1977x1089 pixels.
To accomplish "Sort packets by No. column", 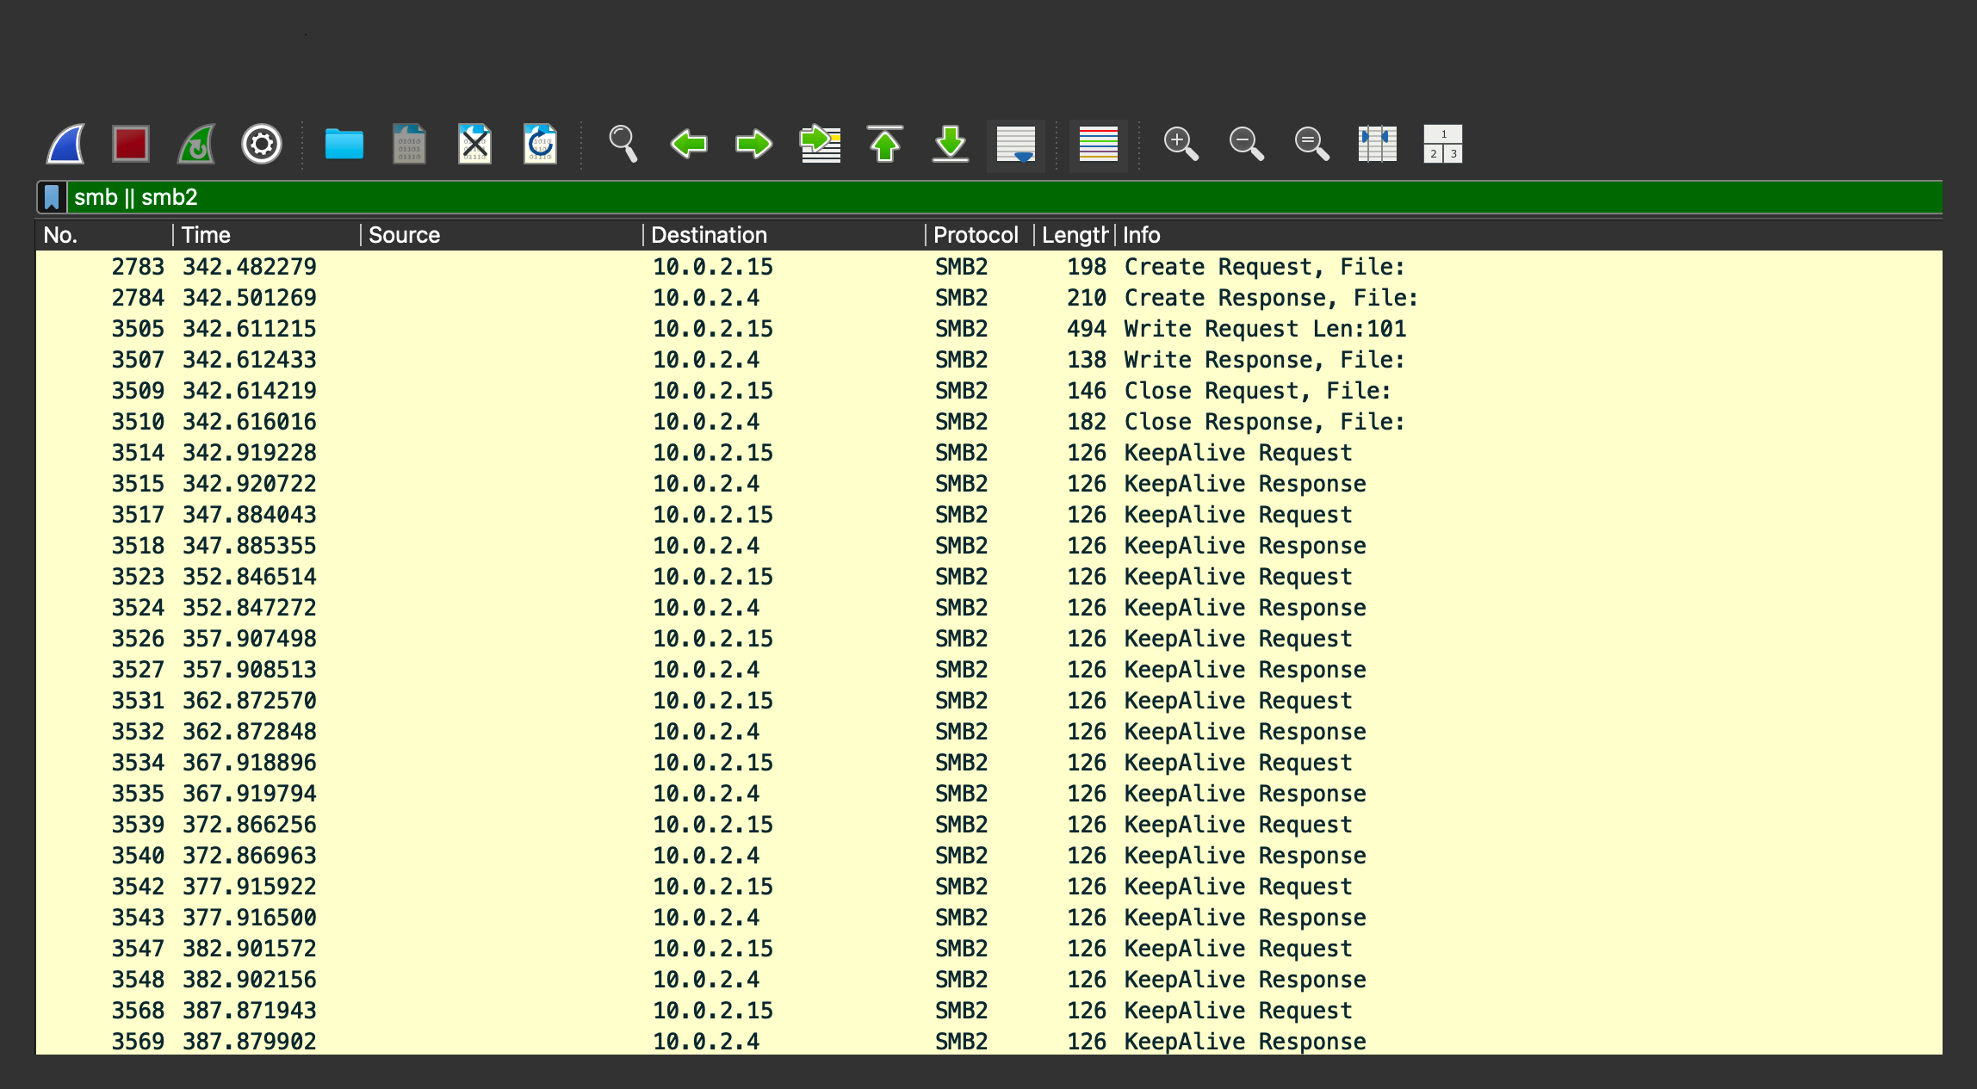I will coord(103,235).
